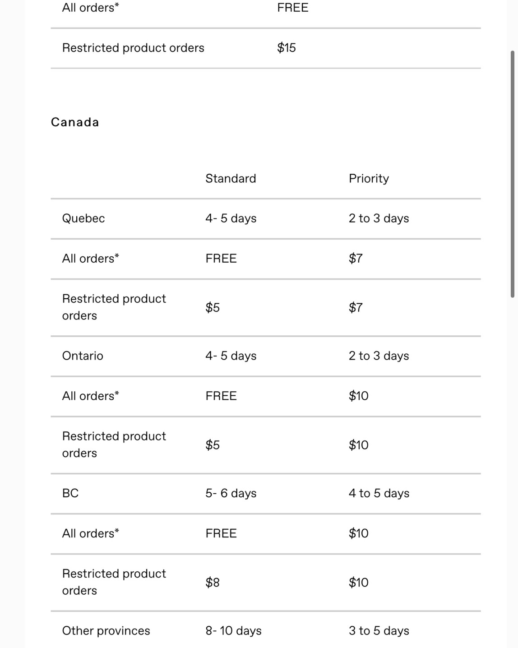Image resolution: width=518 pixels, height=648 pixels.
Task: Click Quebec All orders $7 priority price
Action: click(356, 259)
